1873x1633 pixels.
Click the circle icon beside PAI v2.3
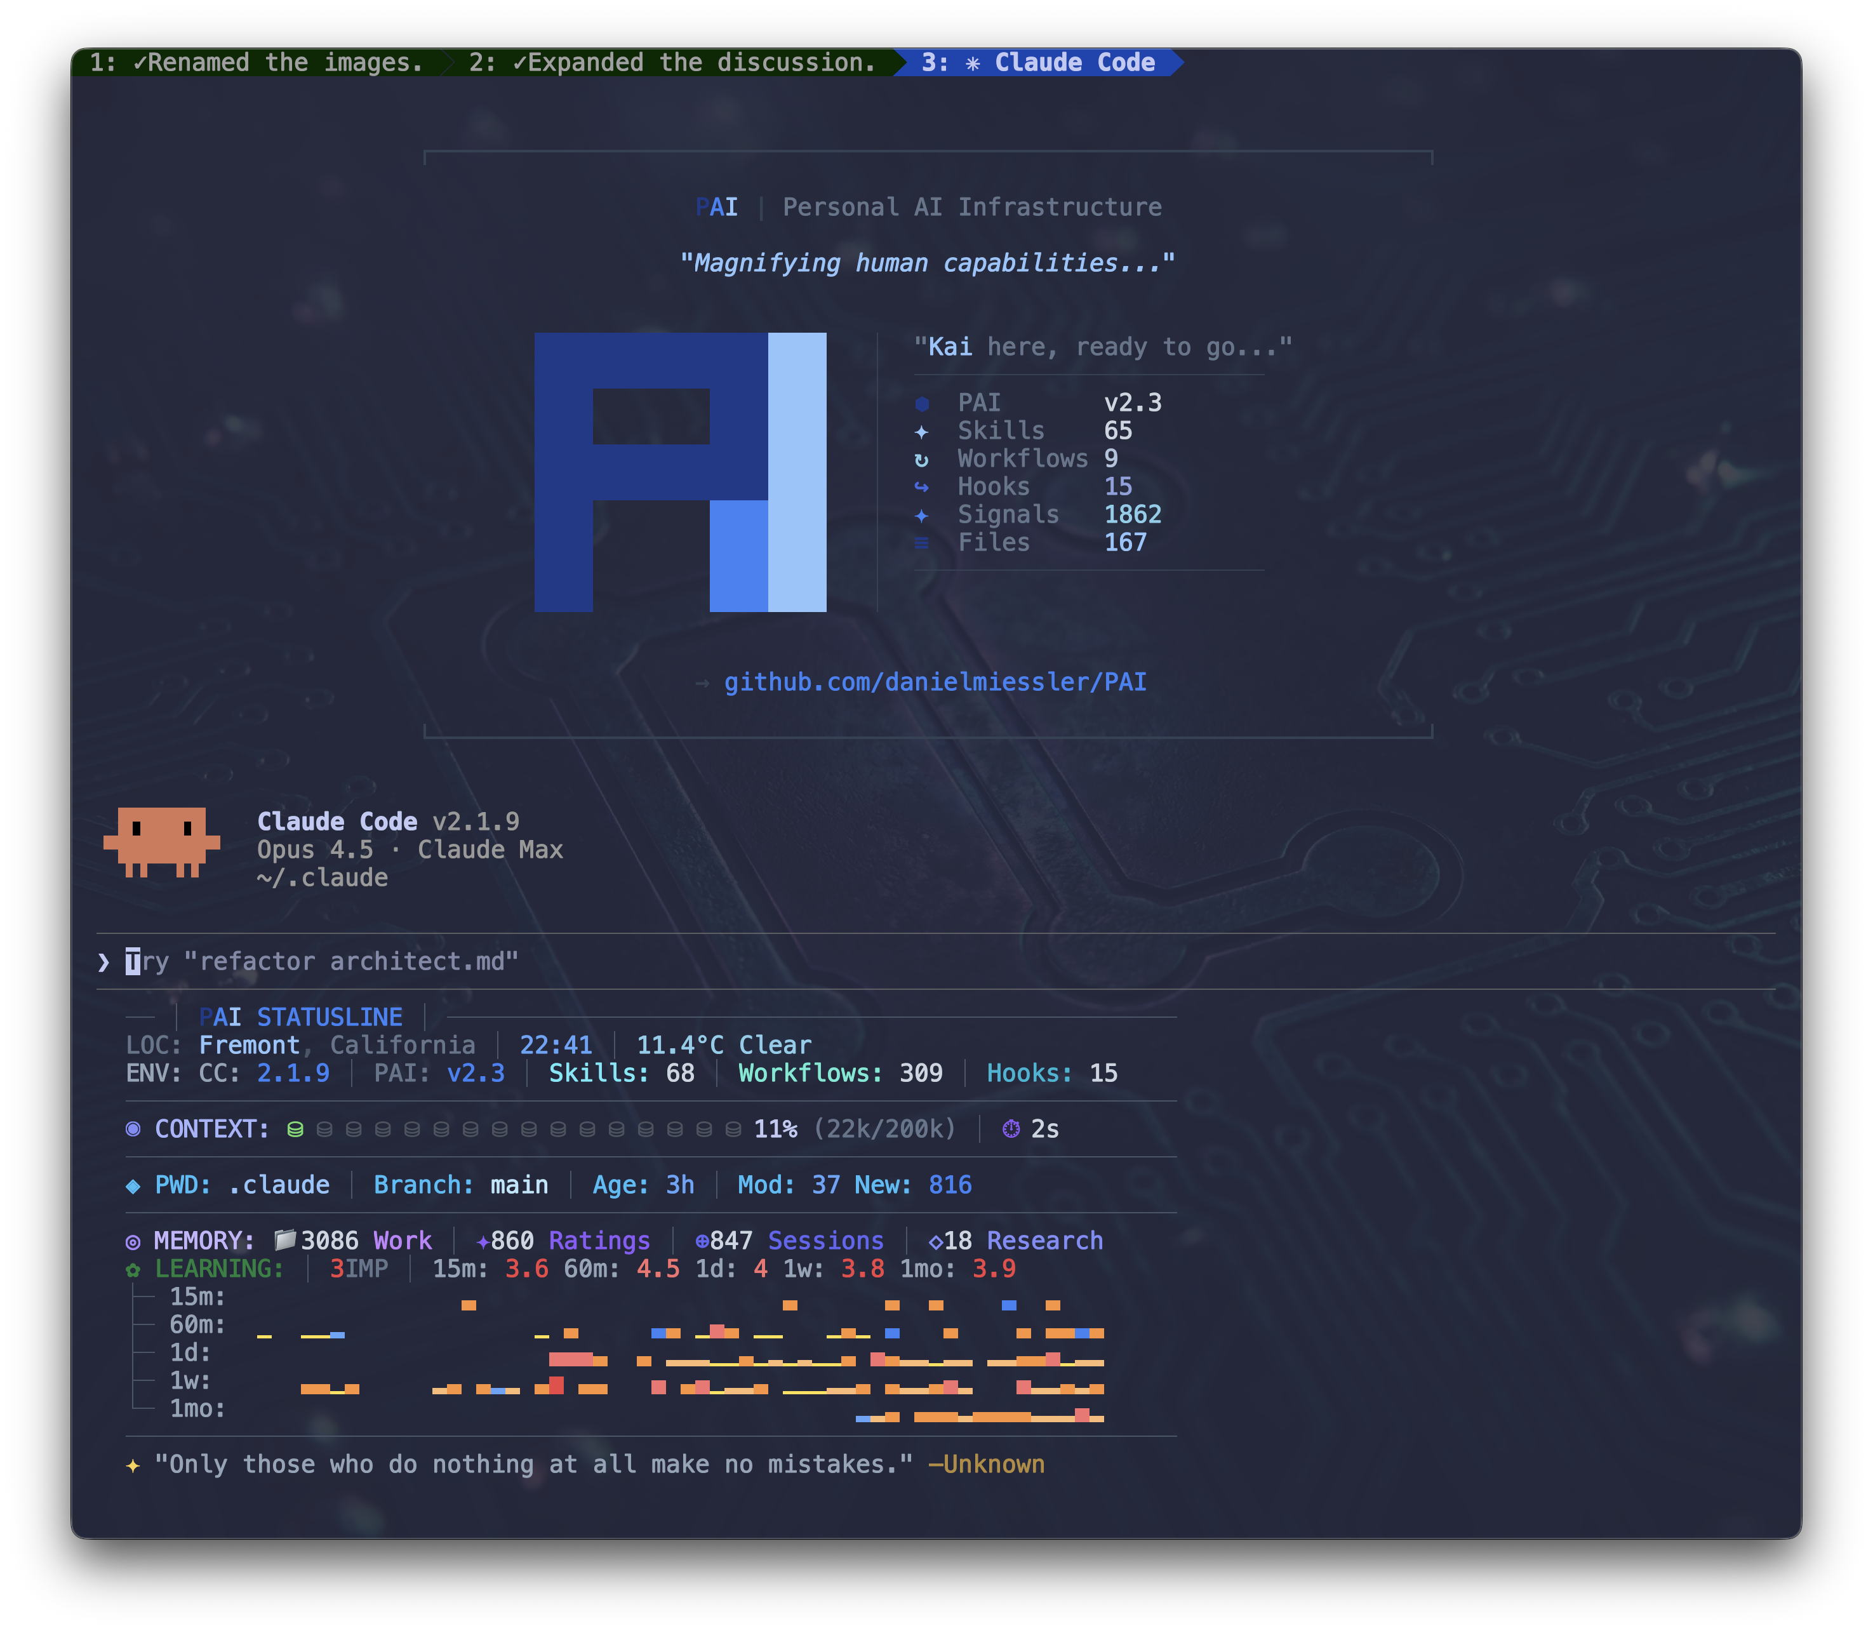point(921,404)
